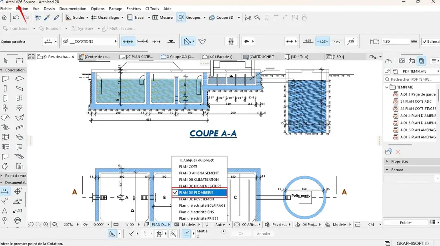
Task: Open the tab overview grid icon
Action: pos(32,57)
